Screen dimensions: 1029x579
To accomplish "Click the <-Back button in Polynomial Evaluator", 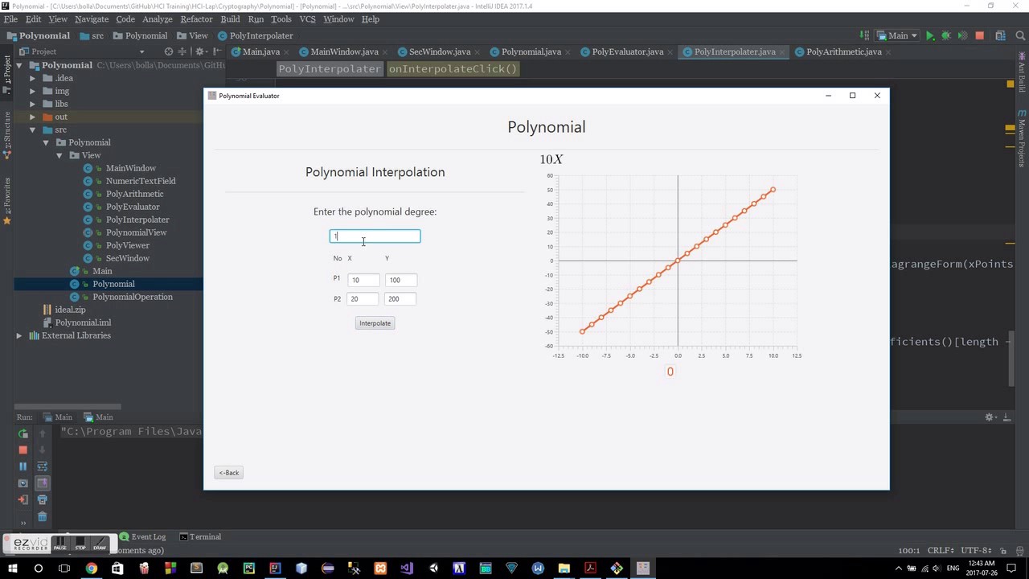I will pos(229,473).
